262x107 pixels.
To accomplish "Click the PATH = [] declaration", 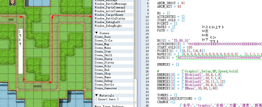I will point(165,30).
